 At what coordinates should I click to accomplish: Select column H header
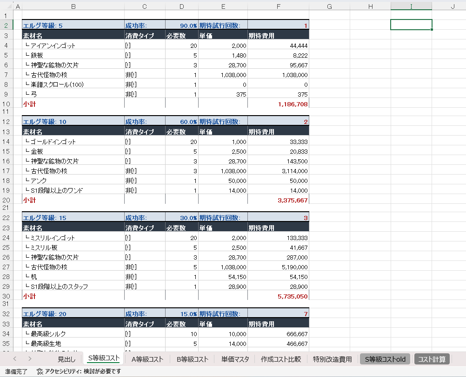(370, 6)
